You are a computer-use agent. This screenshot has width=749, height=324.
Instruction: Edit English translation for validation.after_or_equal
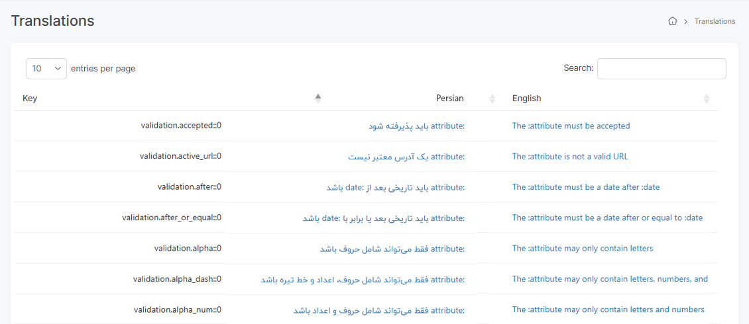607,218
